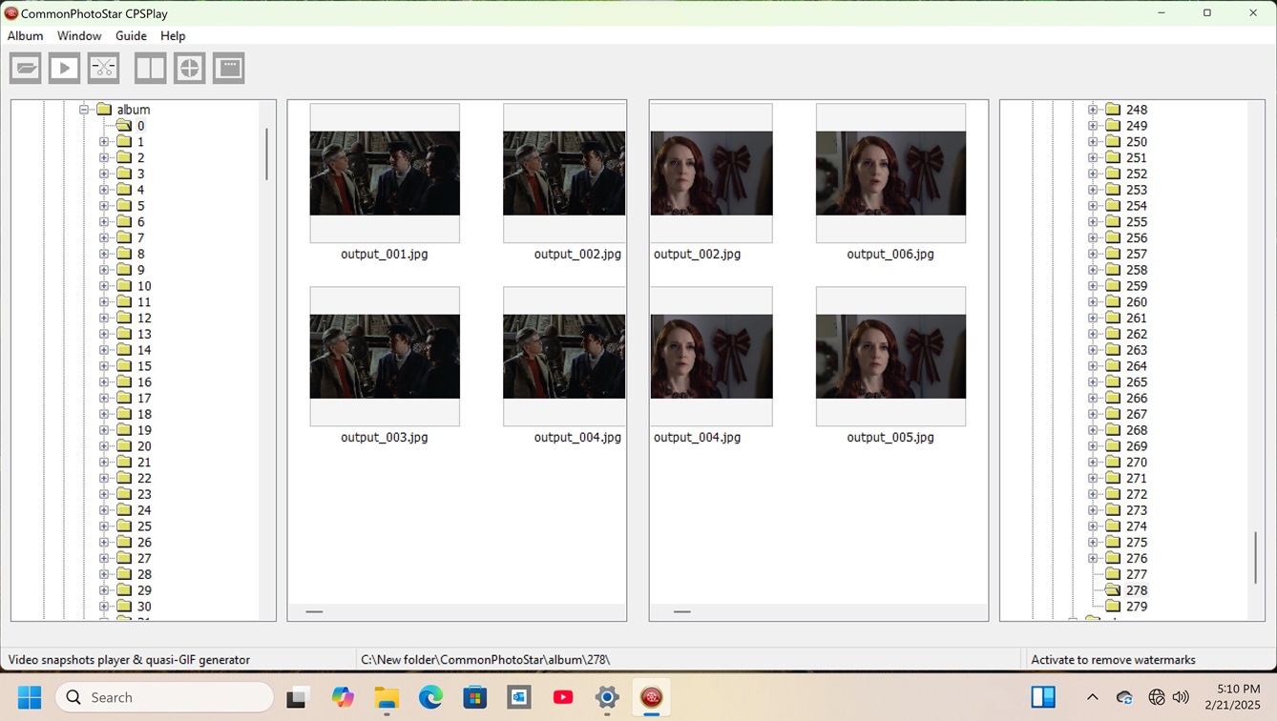Open the Help menu
Screen dimensions: 1277x721
tap(173, 35)
